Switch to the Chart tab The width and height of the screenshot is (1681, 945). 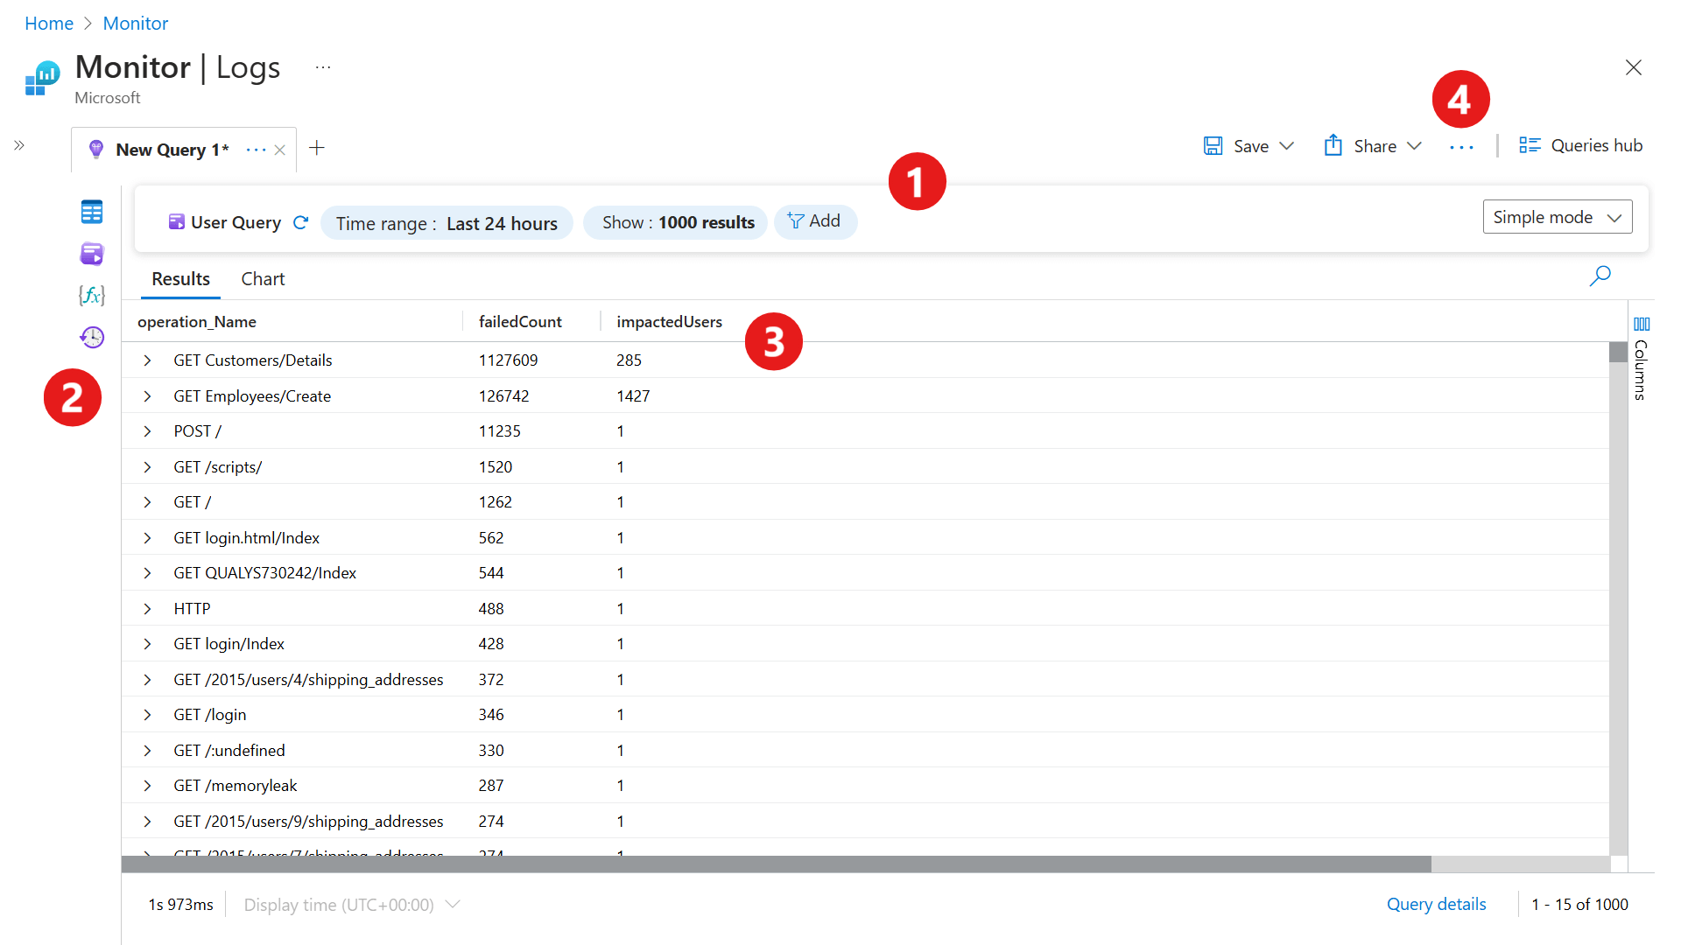point(263,279)
